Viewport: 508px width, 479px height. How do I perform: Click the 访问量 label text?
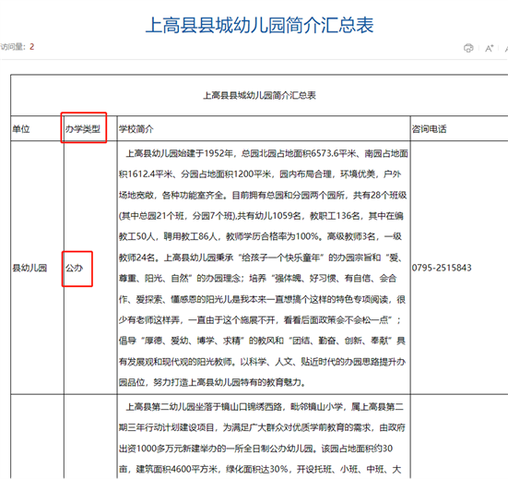12,47
